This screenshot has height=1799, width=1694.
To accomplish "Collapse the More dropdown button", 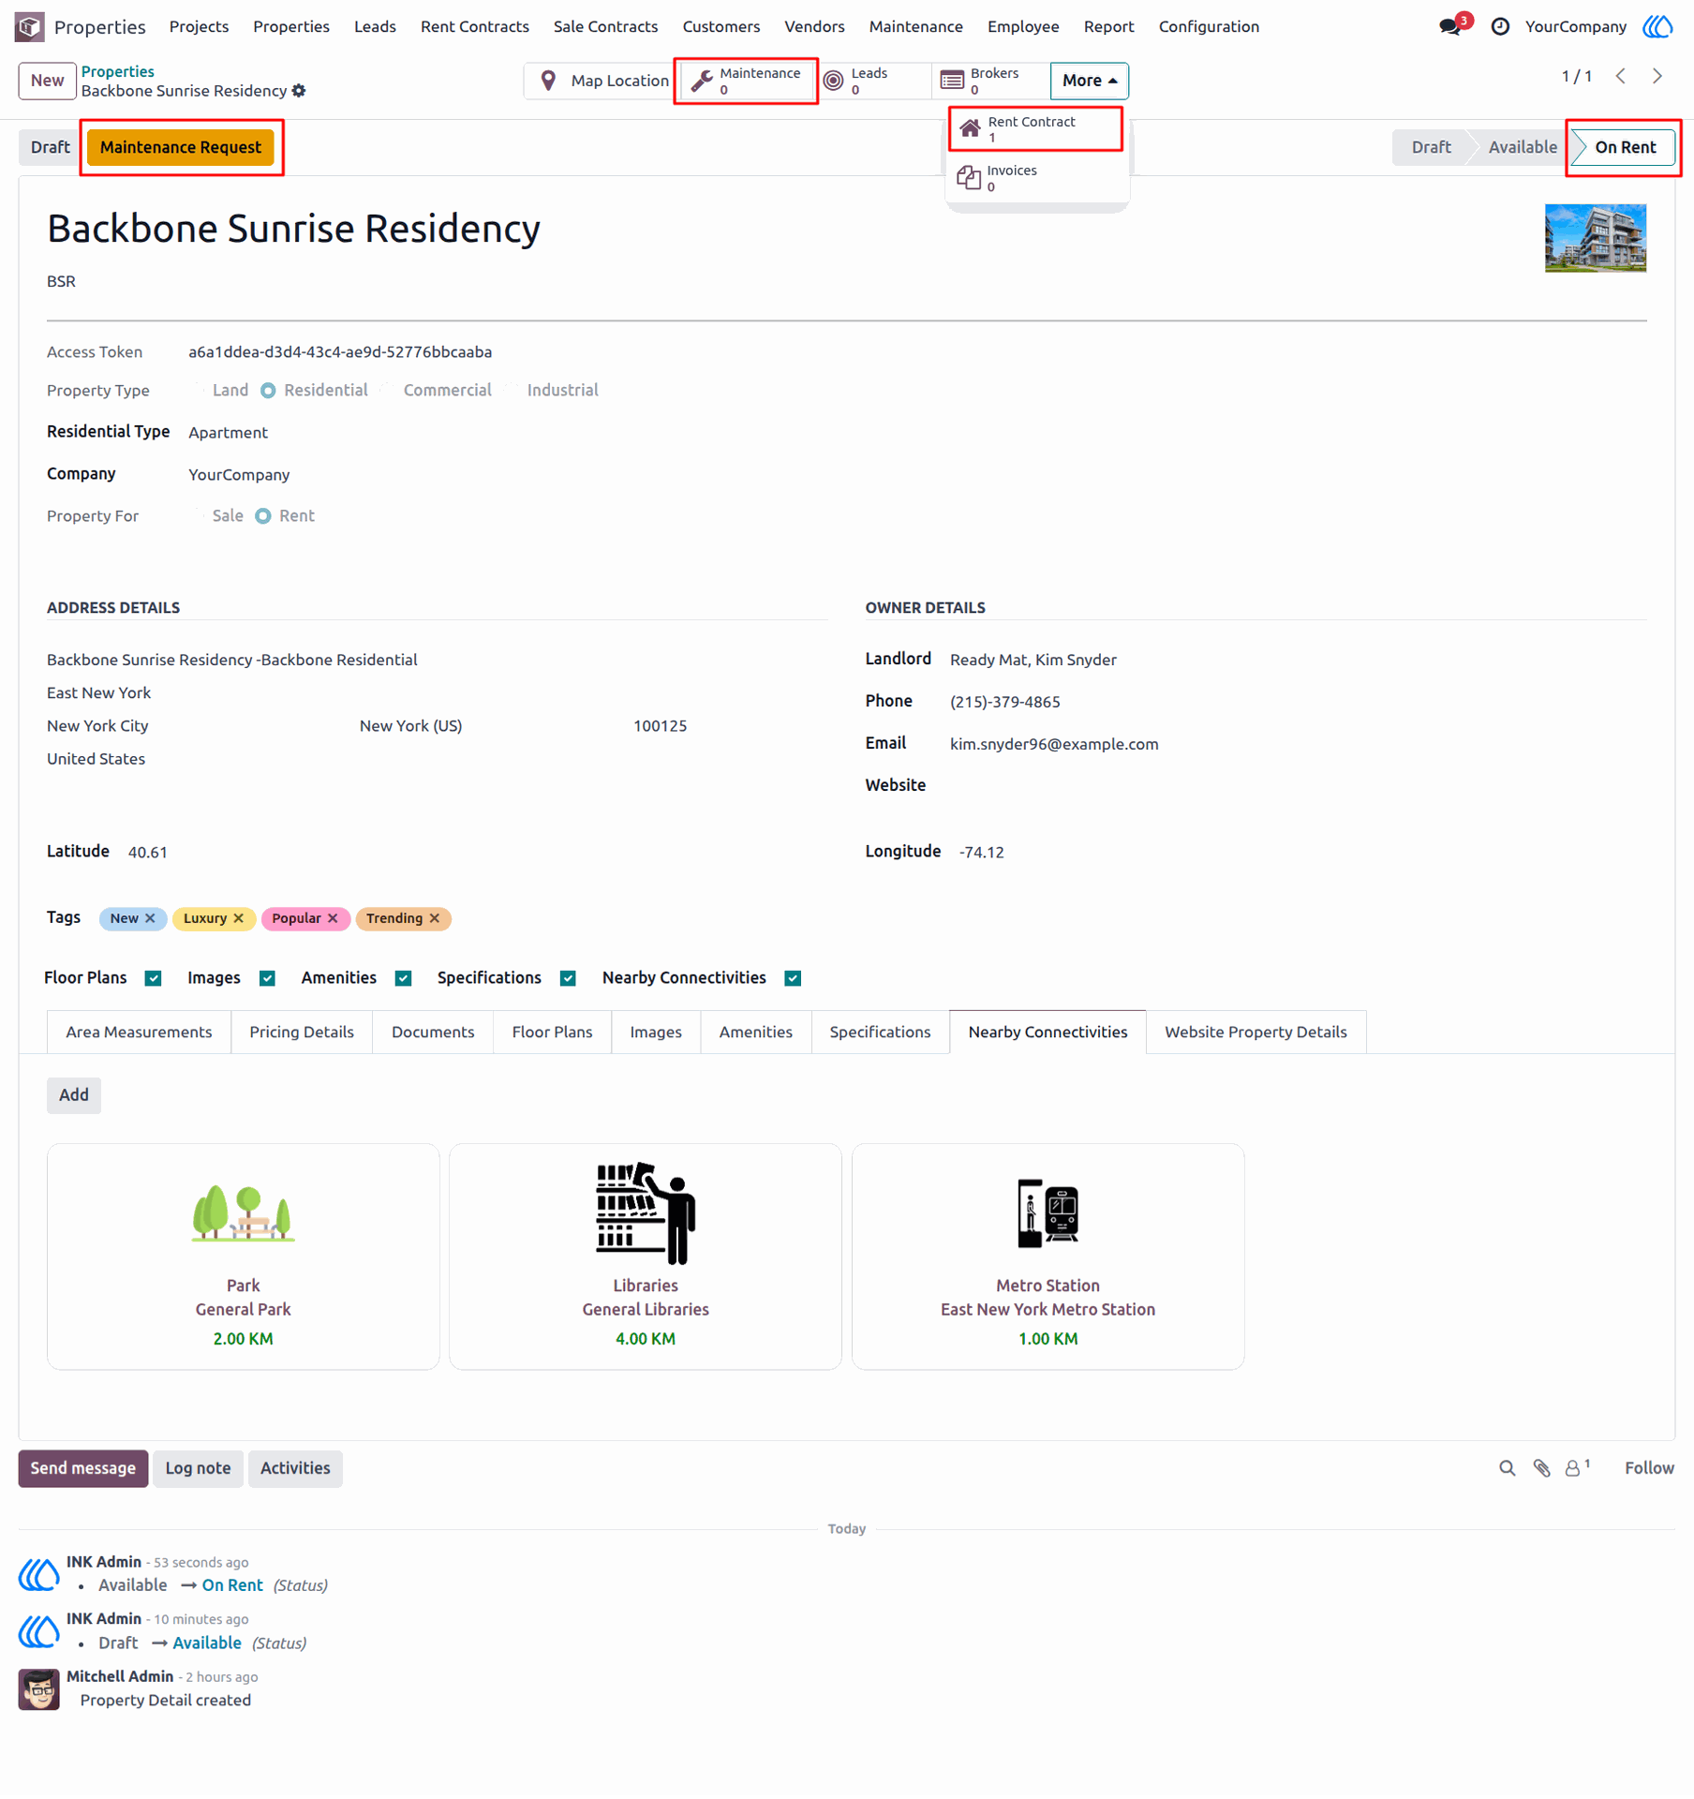I will [1089, 81].
